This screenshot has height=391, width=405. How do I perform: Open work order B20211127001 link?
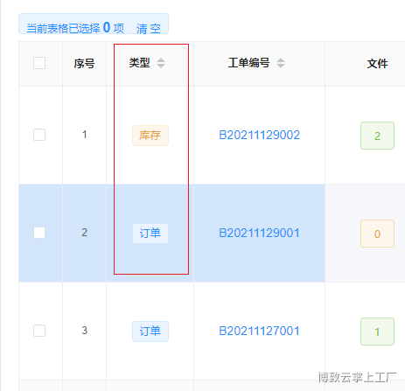pos(260,331)
